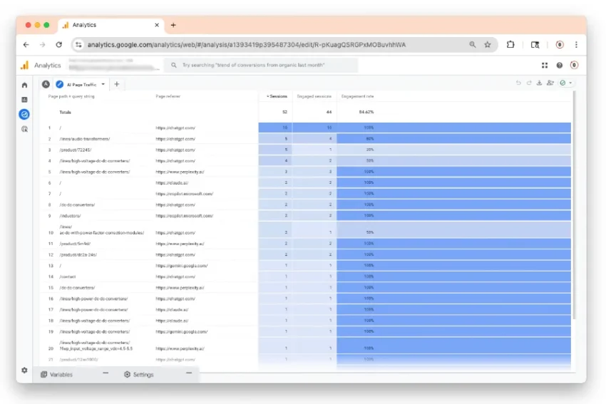This screenshot has height=404, width=606.
Task: Redo the last exploration change
Action: 529,83
